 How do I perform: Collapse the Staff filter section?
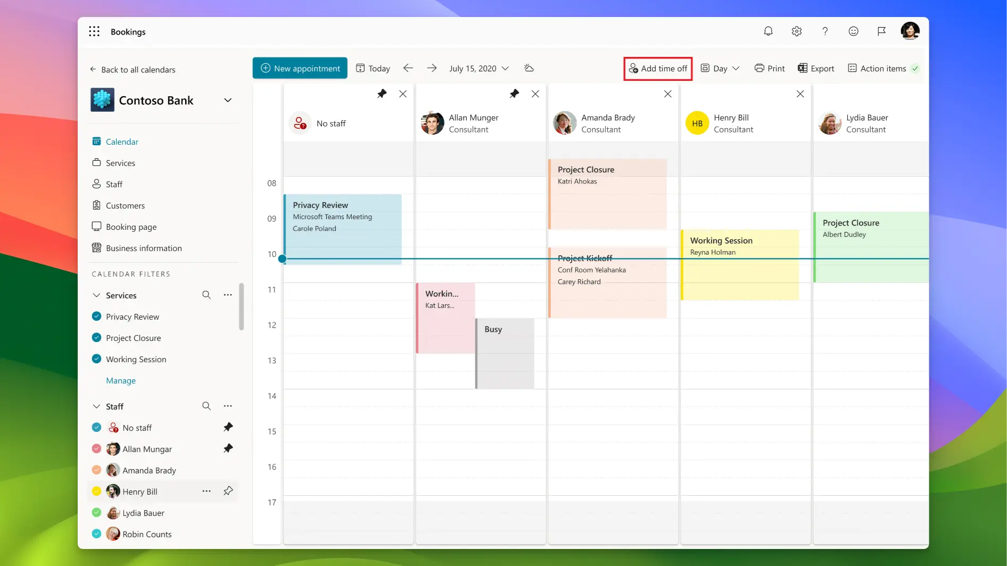click(96, 405)
